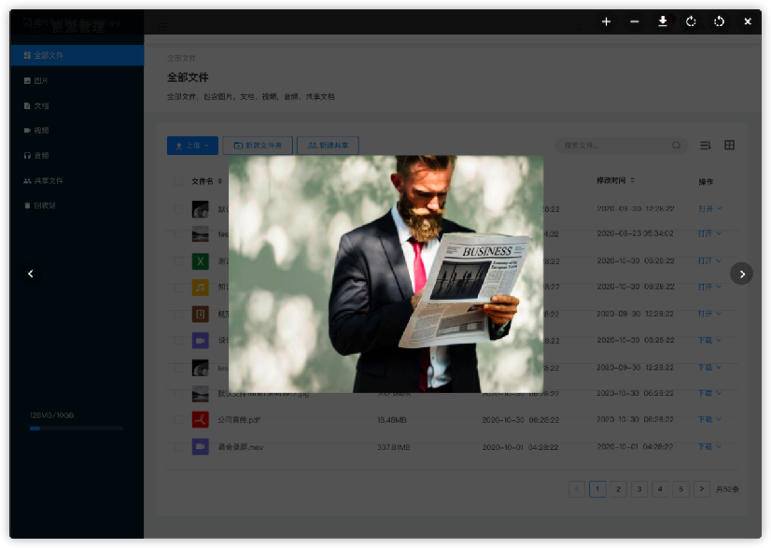Click 全部文件 breadcrumb above the title
The width and height of the screenshot is (771, 548).
coord(181,58)
